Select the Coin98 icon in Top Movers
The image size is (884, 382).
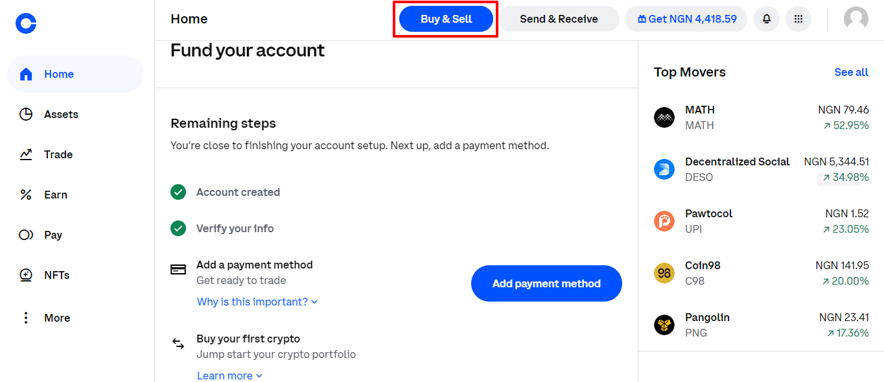[664, 273]
